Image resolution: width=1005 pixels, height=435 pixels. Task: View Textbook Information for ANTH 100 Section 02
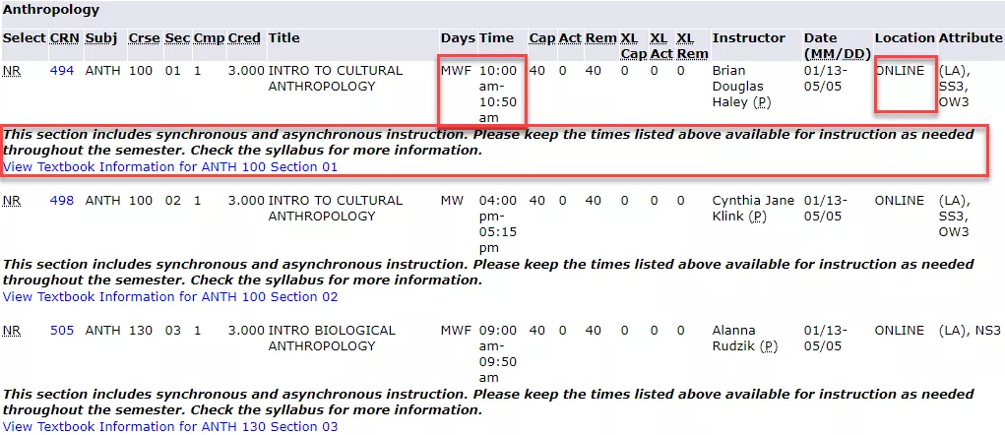(170, 297)
